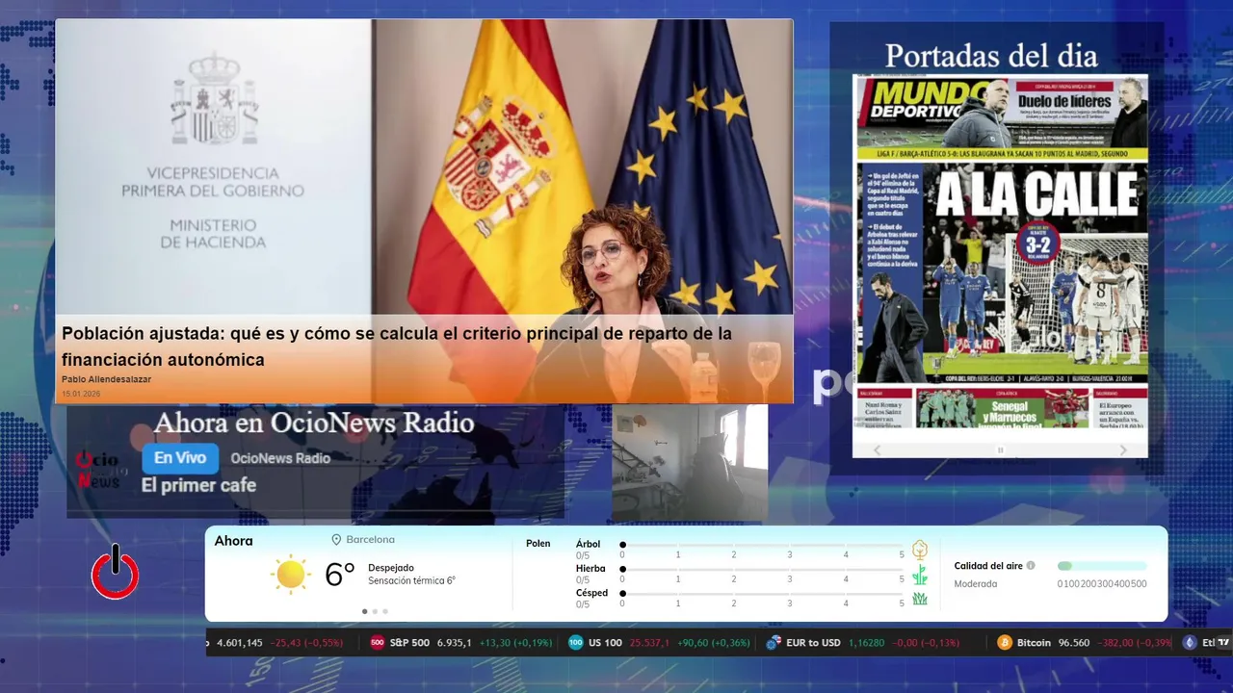This screenshot has height=693, width=1233.
Task: Click the Barcelona location pin icon
Action: pyautogui.click(x=337, y=540)
